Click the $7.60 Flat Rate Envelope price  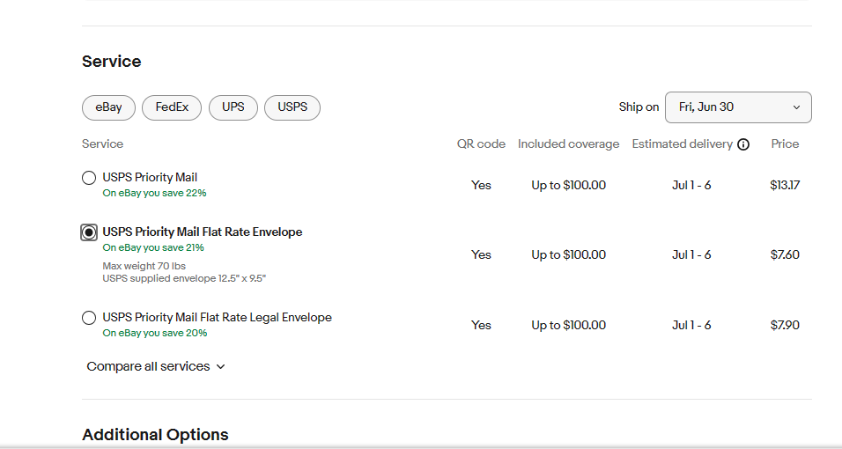click(x=784, y=254)
